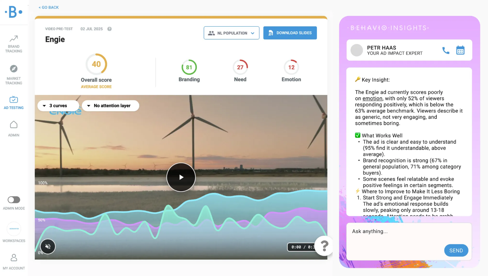
Task: Click the 50% label on the chart
Action: coord(42,220)
